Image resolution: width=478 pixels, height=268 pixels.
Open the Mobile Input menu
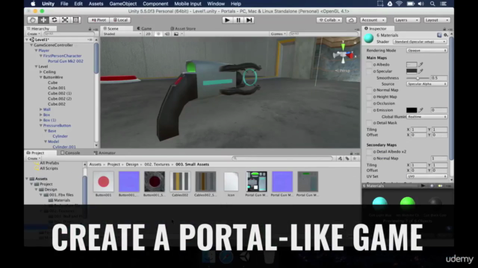(187, 4)
